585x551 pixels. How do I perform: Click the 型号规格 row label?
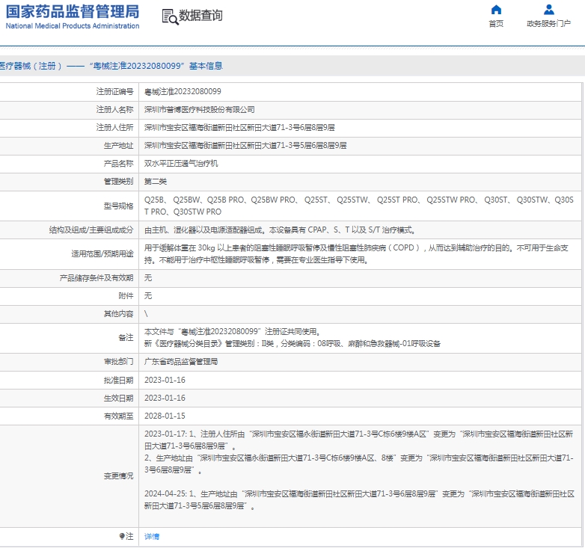click(x=119, y=206)
